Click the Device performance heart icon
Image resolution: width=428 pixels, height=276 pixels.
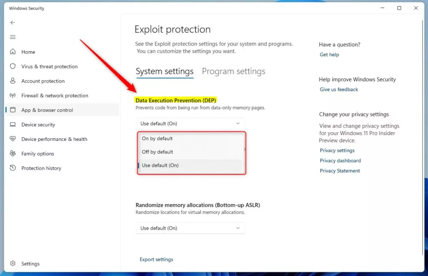click(13, 139)
